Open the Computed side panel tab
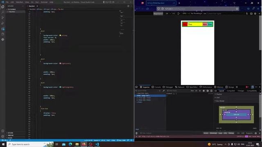This screenshot has height=147, width=262. click(231, 91)
